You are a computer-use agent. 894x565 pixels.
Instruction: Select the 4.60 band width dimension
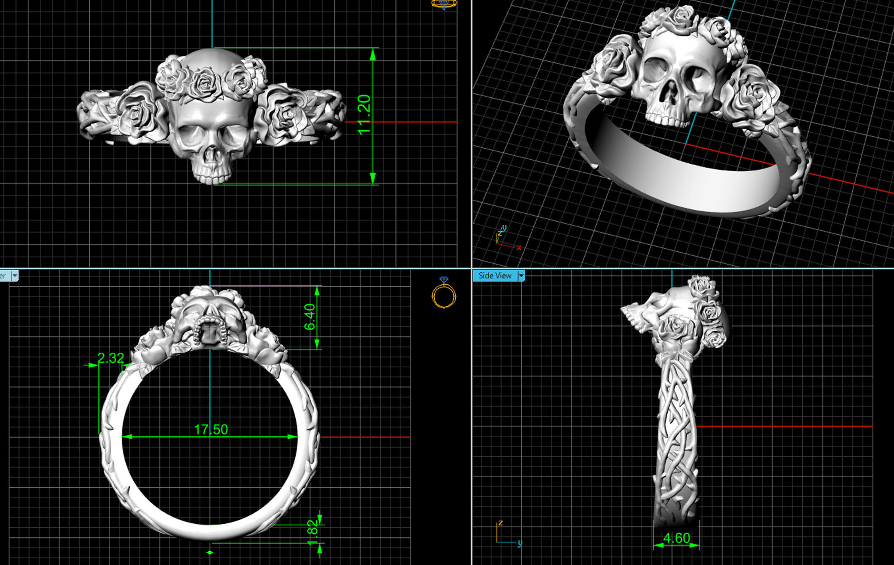click(676, 538)
